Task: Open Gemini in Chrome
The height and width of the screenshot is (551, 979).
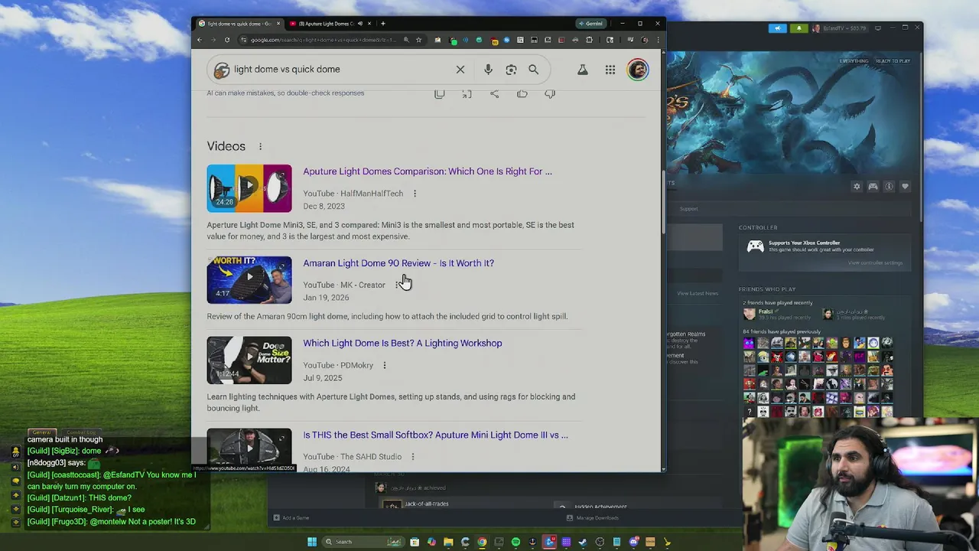Action: point(591,24)
